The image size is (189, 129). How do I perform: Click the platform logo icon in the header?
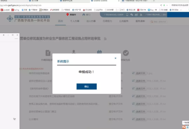tap(11, 19)
